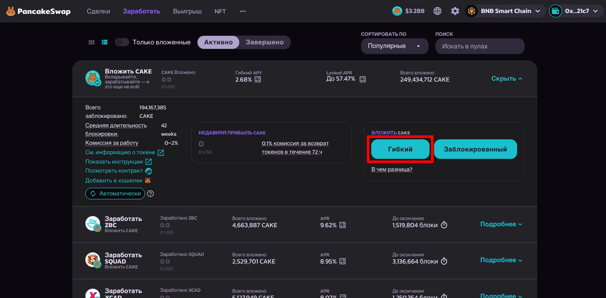Click the 4,663,887 CAKE value
Image resolution: width=606 pixels, height=298 pixels.
tap(255, 225)
